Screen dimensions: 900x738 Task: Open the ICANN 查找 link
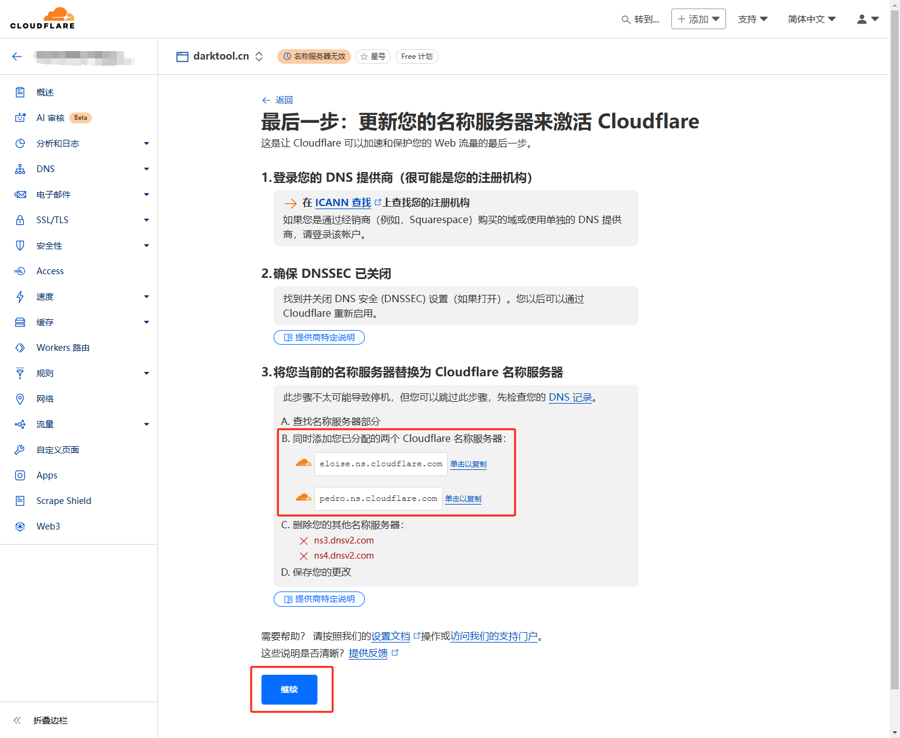click(343, 202)
